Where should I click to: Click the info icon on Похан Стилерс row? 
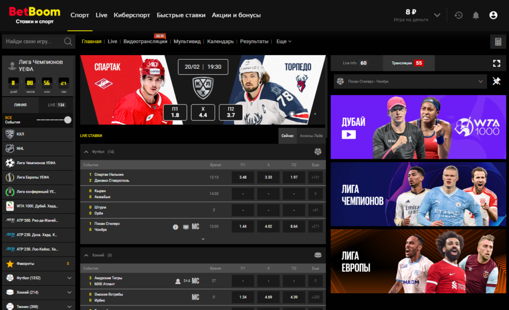[175, 227]
